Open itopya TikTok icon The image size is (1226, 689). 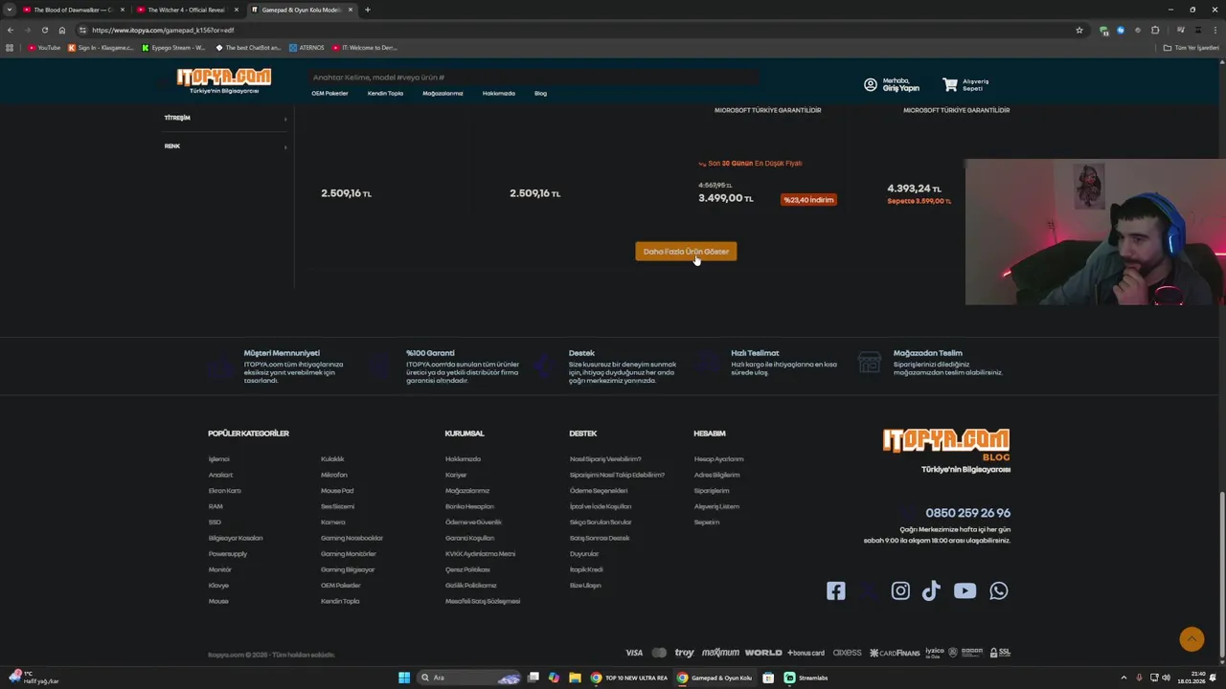click(931, 590)
